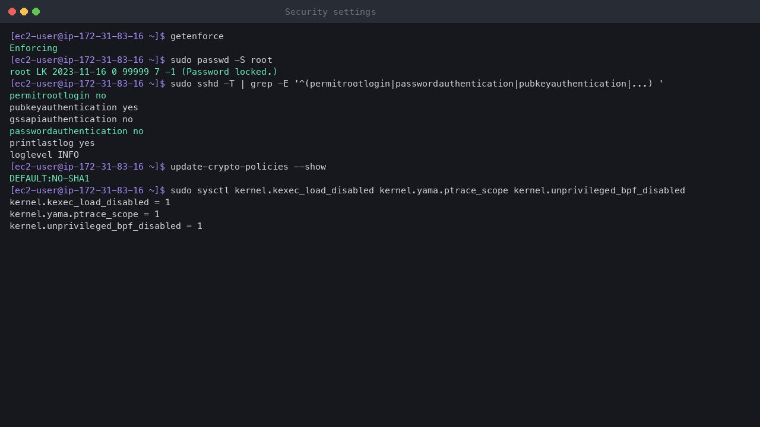Select the 'permitrootlogin no' output line
Screen dimensions: 760x427
pyautogui.click(x=58, y=95)
